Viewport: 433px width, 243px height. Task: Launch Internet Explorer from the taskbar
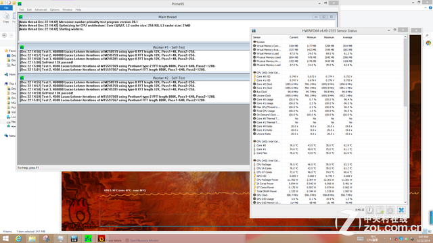[18, 238]
